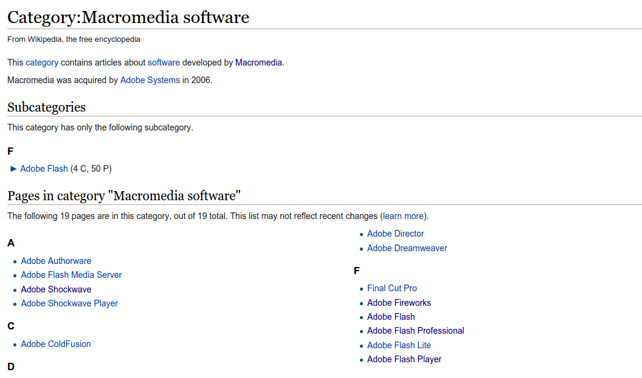Click 'From Wikipedia, the free encyclopedia' tagline
The width and height of the screenshot is (642, 378).
74,39
